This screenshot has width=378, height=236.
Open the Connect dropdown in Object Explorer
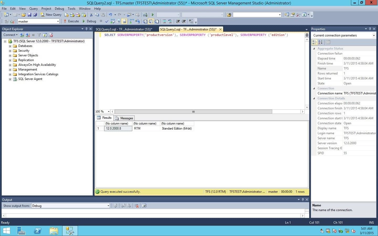10,35
